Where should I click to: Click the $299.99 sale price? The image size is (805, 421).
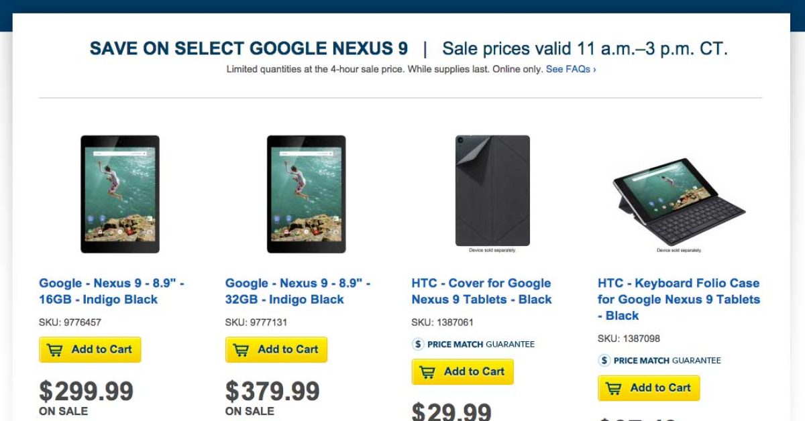click(x=86, y=391)
